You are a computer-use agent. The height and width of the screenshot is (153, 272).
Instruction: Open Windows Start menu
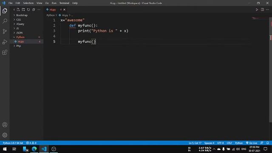click(x=5, y=149)
